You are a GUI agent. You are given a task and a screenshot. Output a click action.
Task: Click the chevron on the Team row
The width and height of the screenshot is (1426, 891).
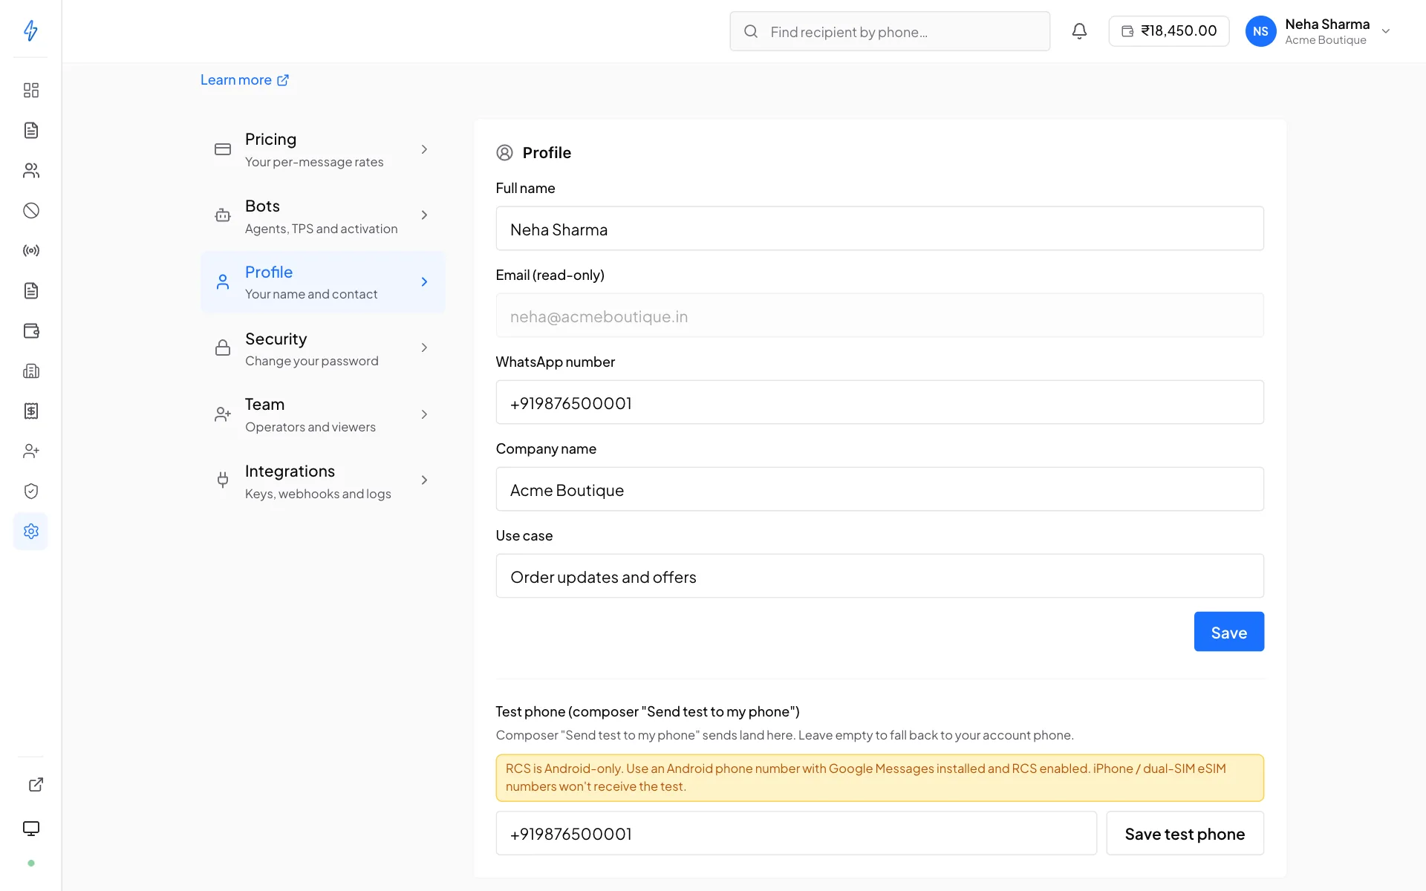pos(424,414)
